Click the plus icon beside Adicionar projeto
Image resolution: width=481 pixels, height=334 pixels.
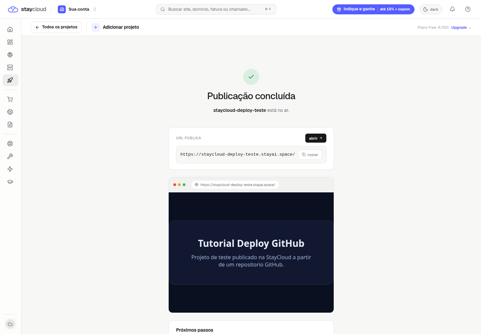pyautogui.click(x=96, y=27)
